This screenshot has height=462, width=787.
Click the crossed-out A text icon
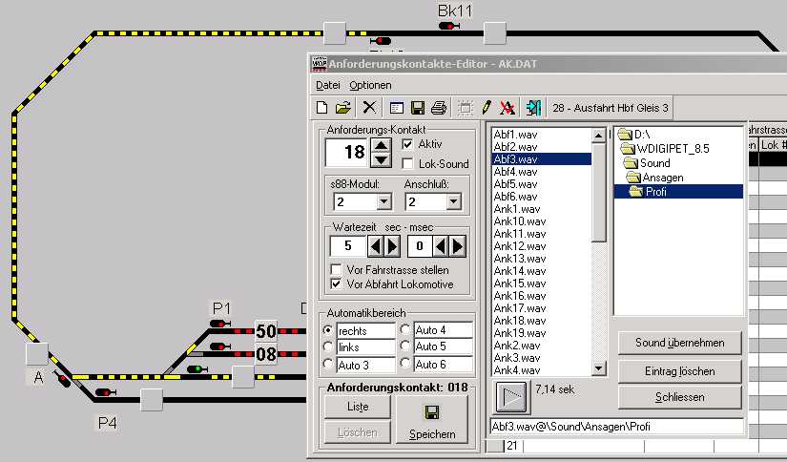tap(507, 108)
